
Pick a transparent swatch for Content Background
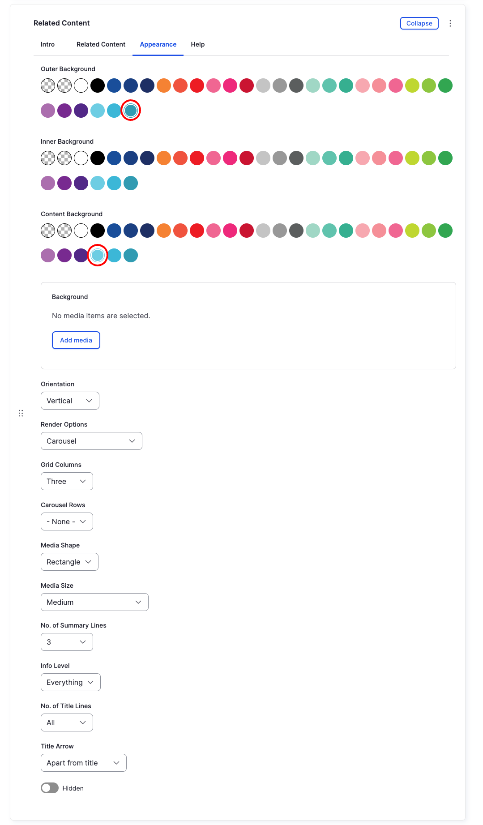click(x=47, y=230)
